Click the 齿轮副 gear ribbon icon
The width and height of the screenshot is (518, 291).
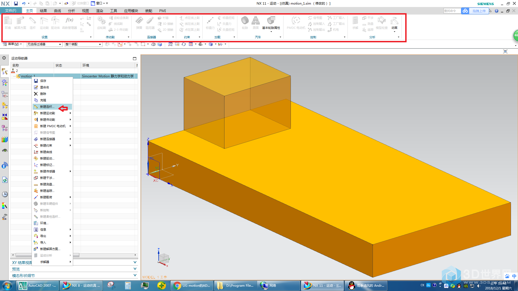(x=101, y=23)
